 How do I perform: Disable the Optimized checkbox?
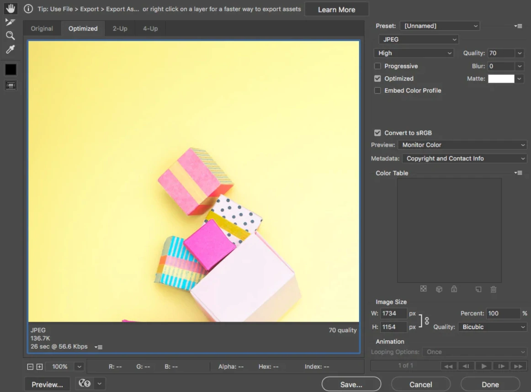[377, 78]
